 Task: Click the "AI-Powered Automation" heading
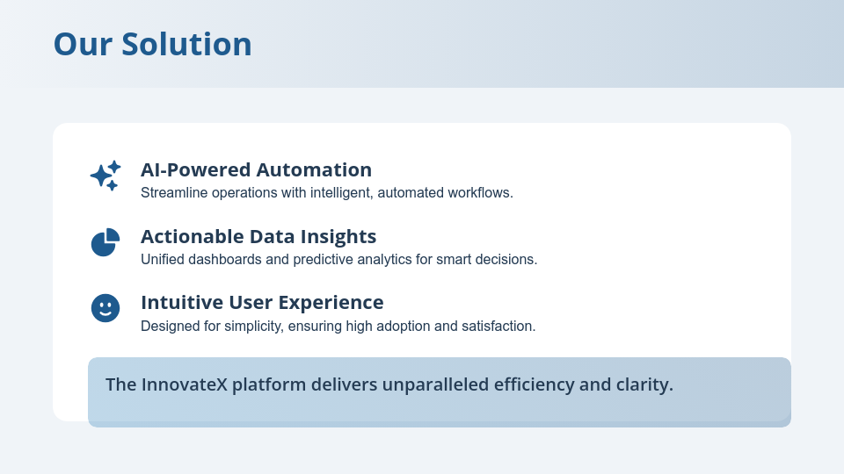[x=256, y=169]
